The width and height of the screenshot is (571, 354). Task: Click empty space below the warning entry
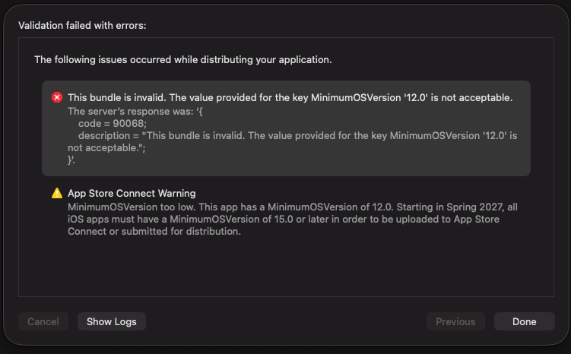pyautogui.click(x=286, y=267)
